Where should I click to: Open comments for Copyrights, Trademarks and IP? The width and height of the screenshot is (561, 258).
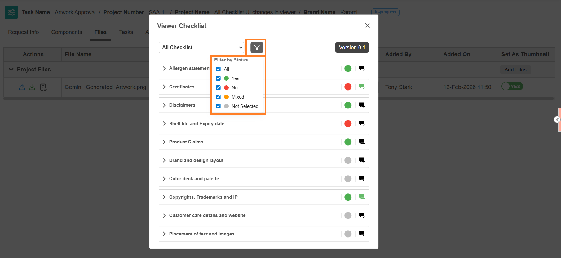(362, 197)
